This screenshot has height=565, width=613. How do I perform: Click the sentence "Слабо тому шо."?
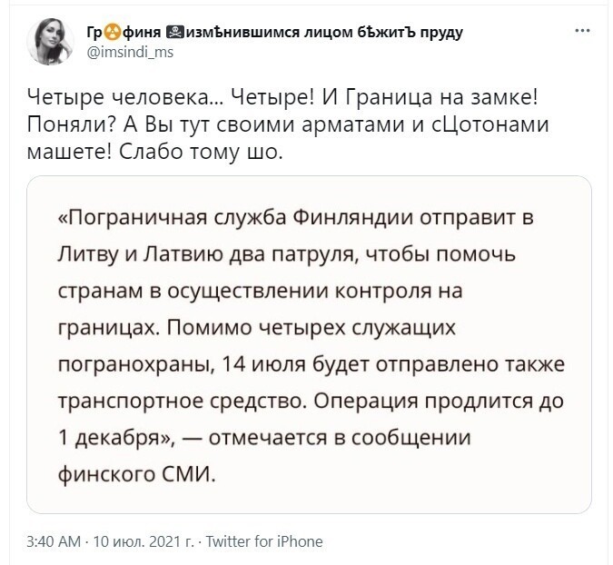[200, 152]
